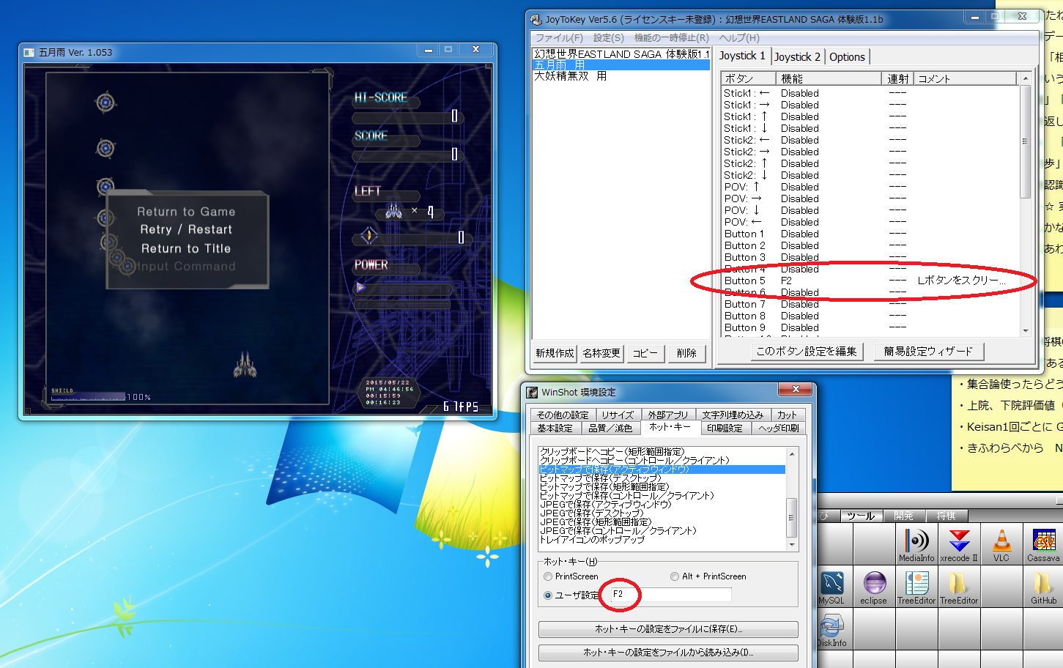Click the コメント column header
Screen dimensions: 1063x668
coord(965,78)
